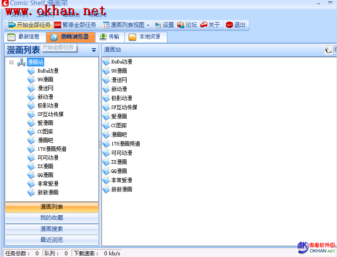The image size is (337, 257).
Task: Open the 漫画列表 sidebar section button
Action: click(x=52, y=207)
